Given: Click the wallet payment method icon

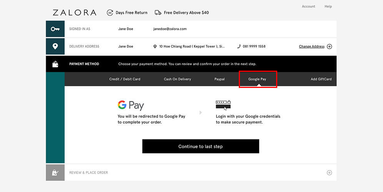Looking at the screenshot, I should click(x=55, y=64).
